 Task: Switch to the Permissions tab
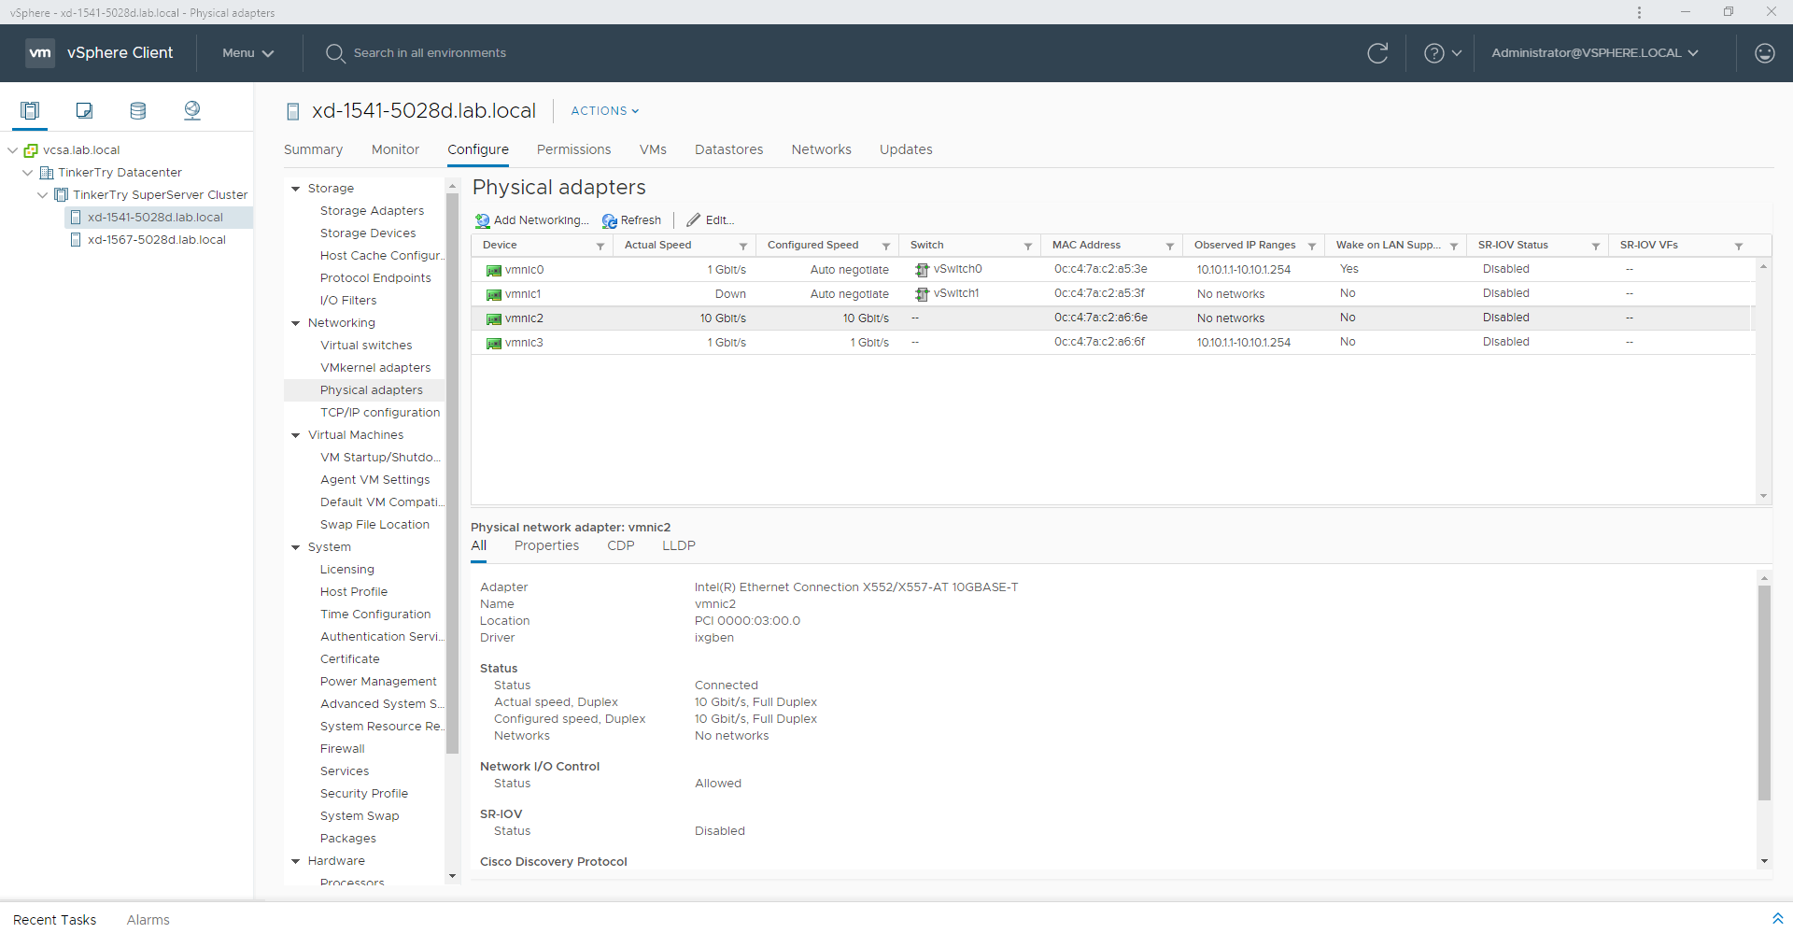pos(573,149)
